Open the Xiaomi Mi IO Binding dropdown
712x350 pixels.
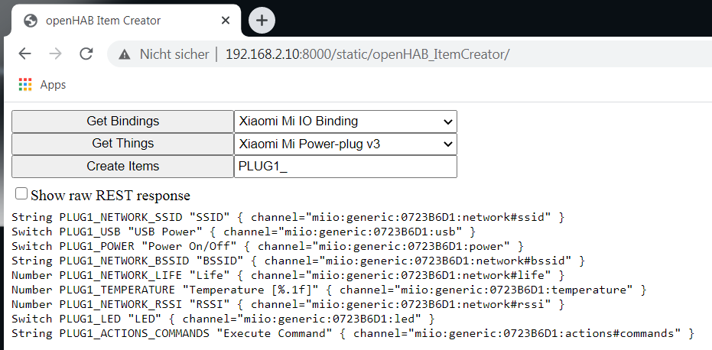346,122
